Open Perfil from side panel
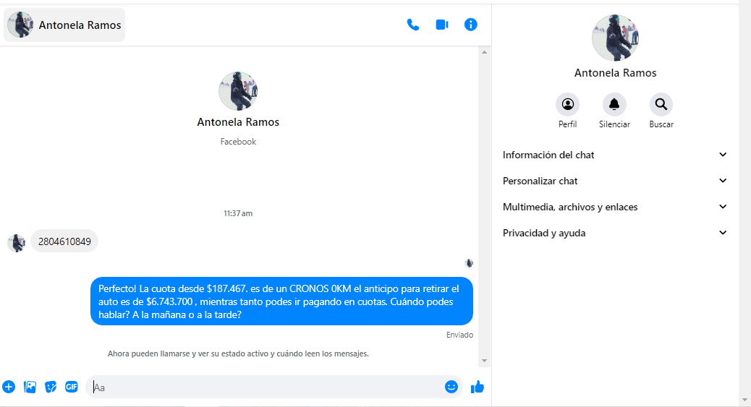Image resolution: width=751 pixels, height=407 pixels. point(567,105)
